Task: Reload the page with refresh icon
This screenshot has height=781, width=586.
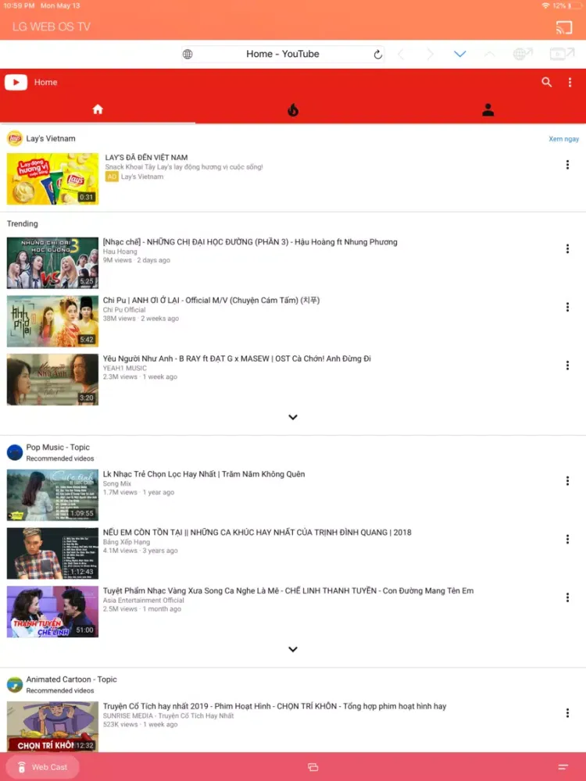Action: pyautogui.click(x=377, y=55)
